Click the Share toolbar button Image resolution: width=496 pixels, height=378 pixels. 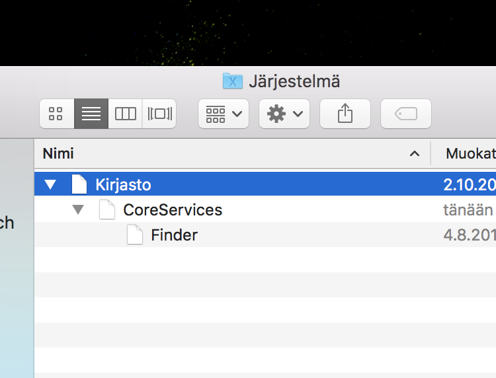point(345,114)
